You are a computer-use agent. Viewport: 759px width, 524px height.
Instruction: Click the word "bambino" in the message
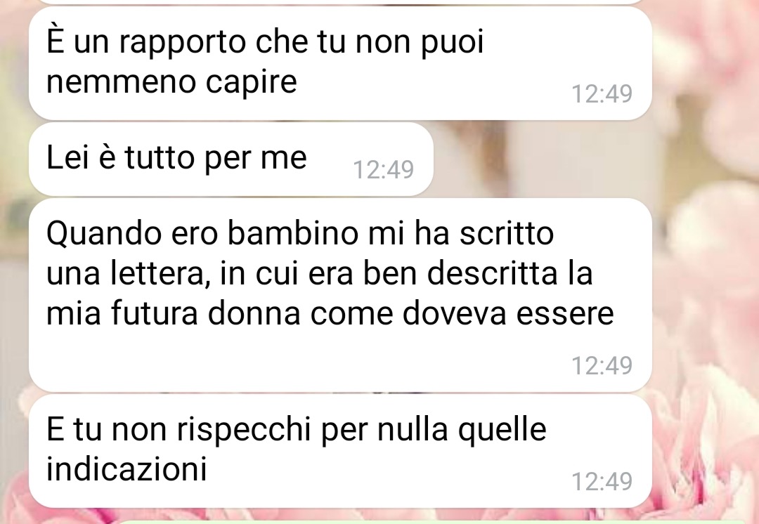coord(293,232)
